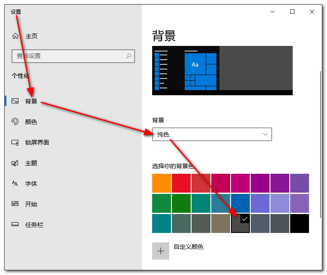Open the 任务栏 sidebar page

coord(34,225)
